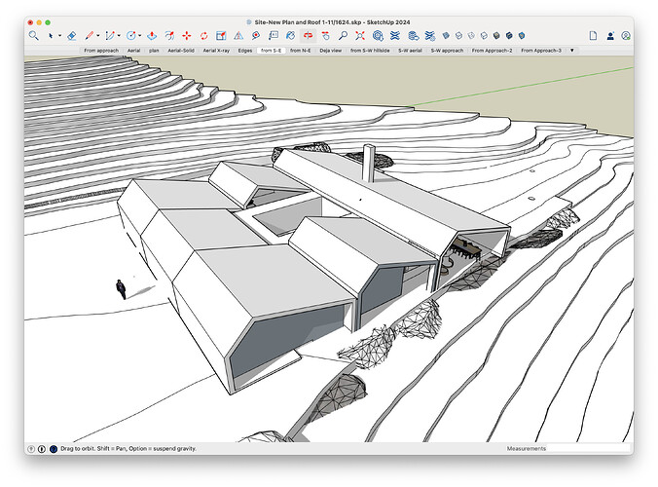Select the Tape Measure triangle icon
This screenshot has height=487, width=658.
pos(238,36)
